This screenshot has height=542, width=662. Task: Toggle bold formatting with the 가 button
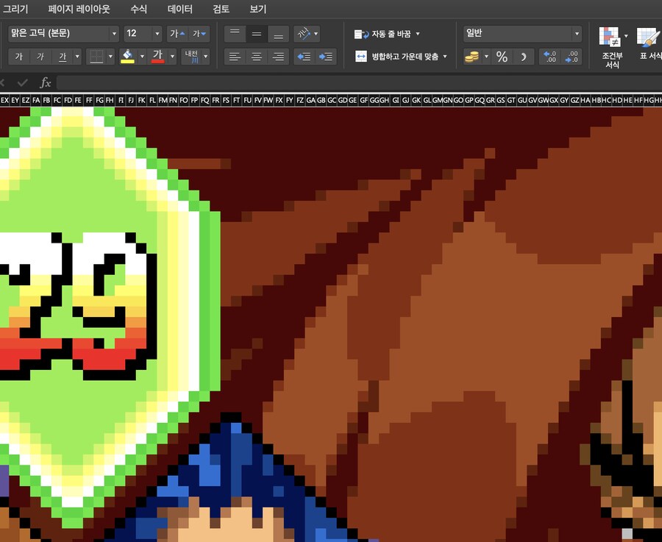point(19,57)
